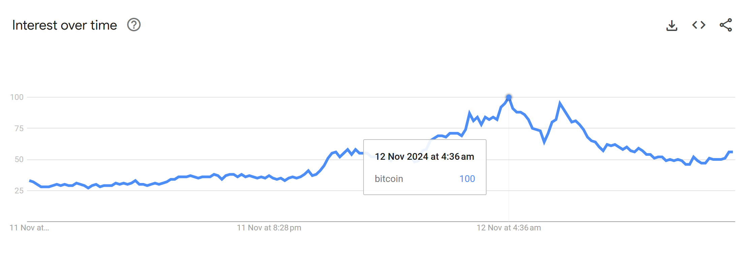This screenshot has width=749, height=260.
Task: Click the tooltip dated 12 Nov 2024
Action: point(425,156)
